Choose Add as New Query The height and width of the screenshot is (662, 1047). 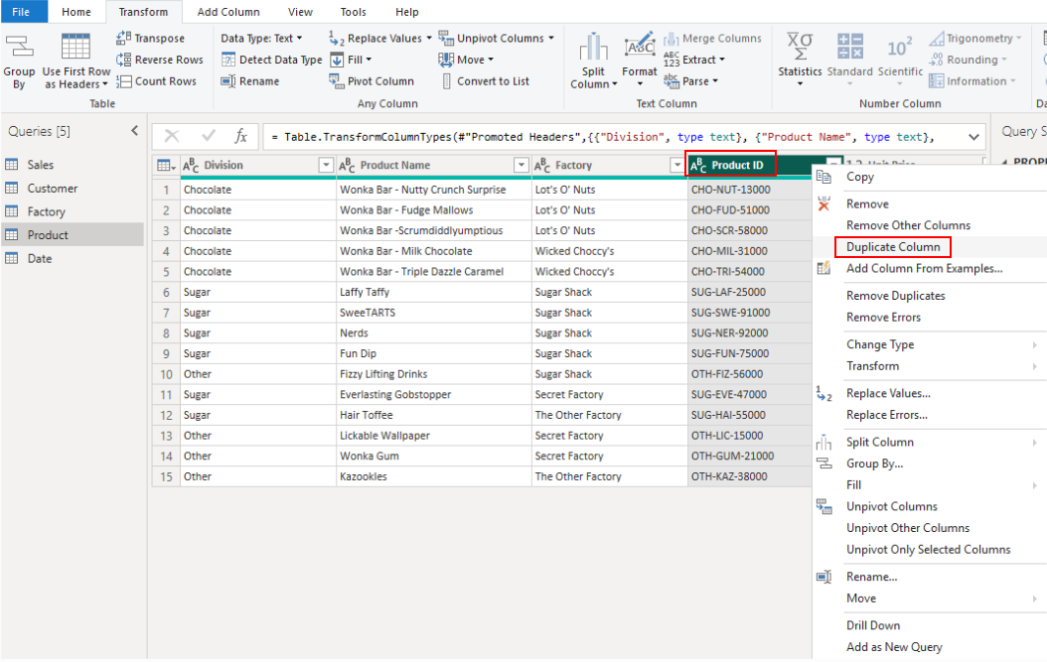pos(894,647)
